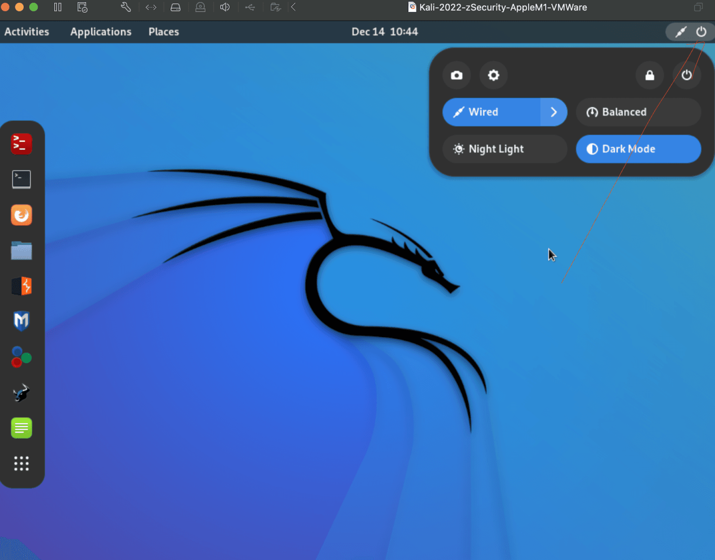Open Burp Suite from the dock

pyautogui.click(x=21, y=286)
